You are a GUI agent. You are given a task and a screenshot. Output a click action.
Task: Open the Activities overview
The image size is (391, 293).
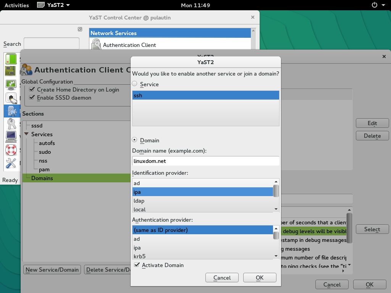(x=16, y=5)
